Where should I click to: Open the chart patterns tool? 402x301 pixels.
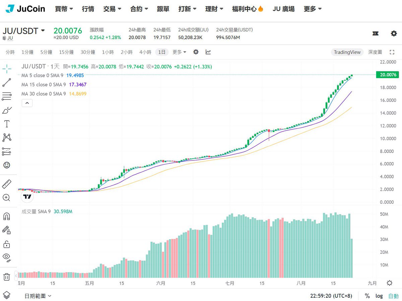coord(7,137)
